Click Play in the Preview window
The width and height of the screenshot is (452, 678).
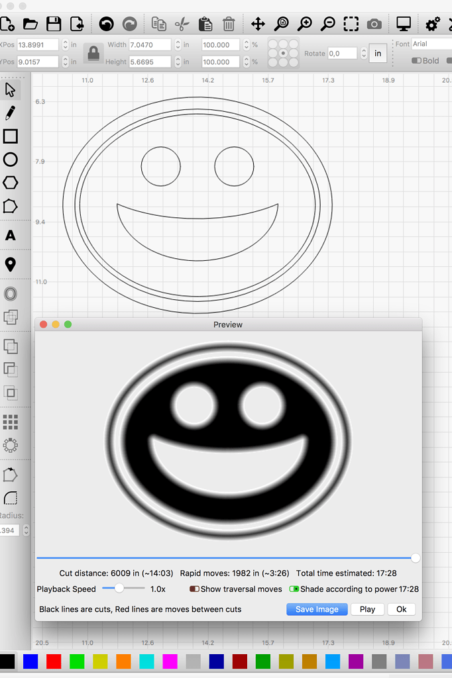pos(367,609)
